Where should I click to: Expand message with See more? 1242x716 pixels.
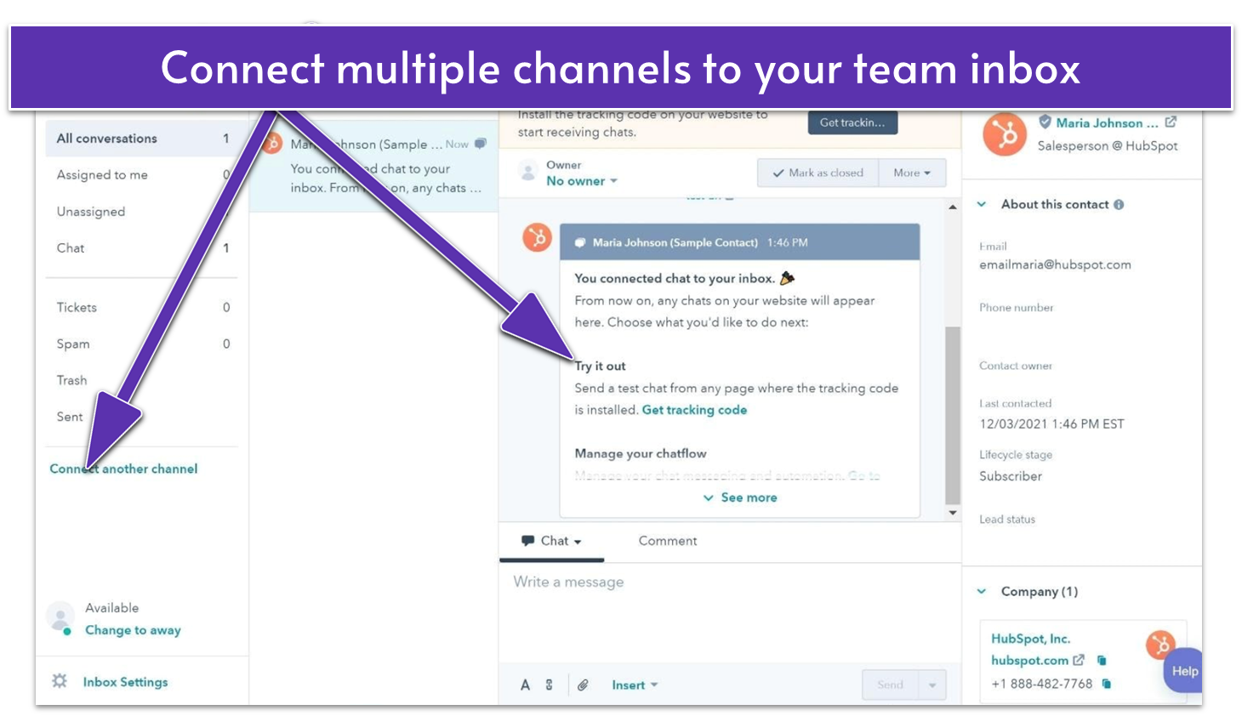pos(740,497)
